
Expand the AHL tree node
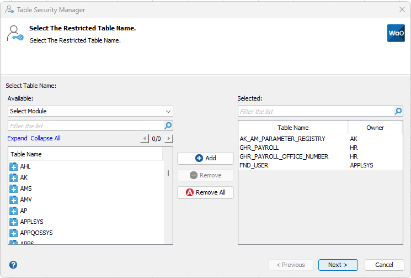(x=14, y=166)
